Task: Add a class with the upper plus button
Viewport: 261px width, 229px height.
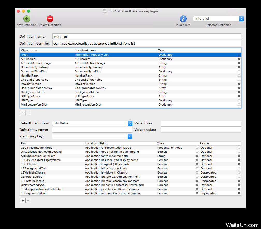Action: click(23, 113)
